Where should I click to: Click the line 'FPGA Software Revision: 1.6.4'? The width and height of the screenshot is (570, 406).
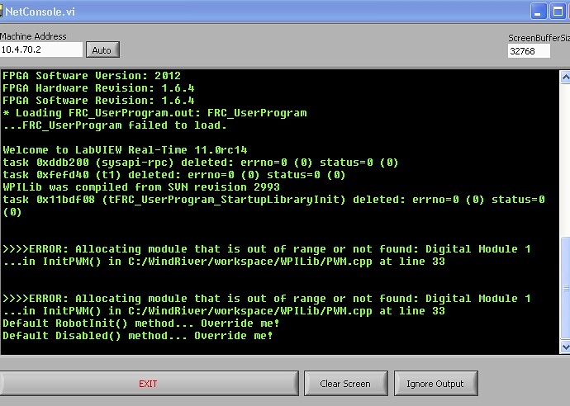98,100
